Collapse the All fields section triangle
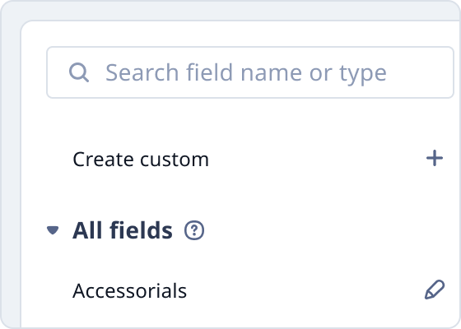The height and width of the screenshot is (329, 461). (x=53, y=230)
